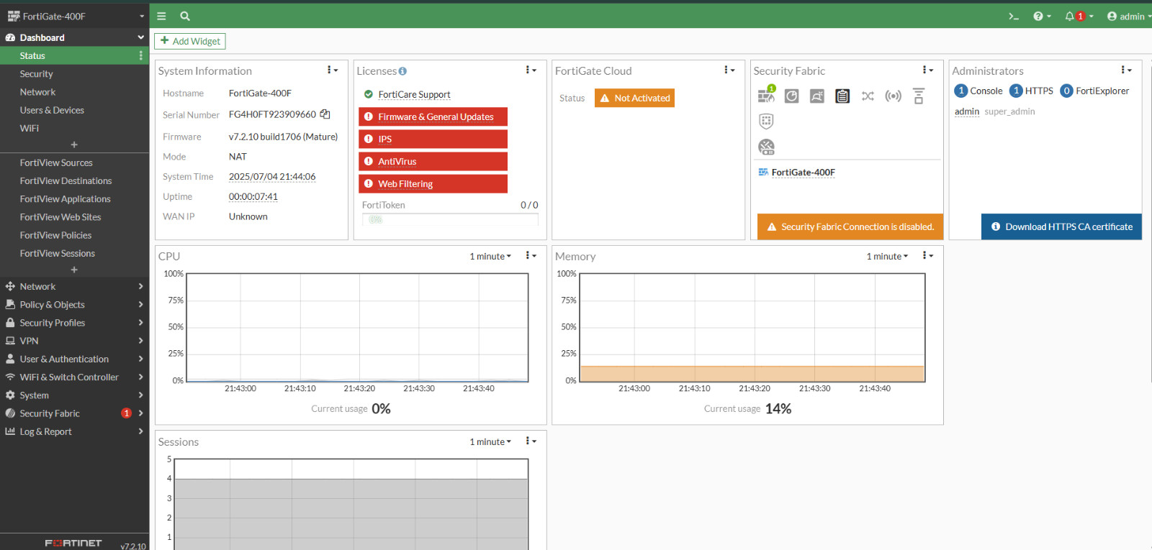Click the Licenses info icon
1152x550 pixels.
(402, 71)
